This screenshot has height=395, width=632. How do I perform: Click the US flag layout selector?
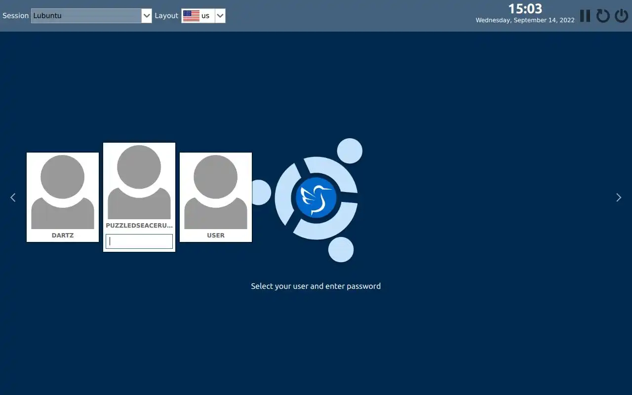[198, 16]
